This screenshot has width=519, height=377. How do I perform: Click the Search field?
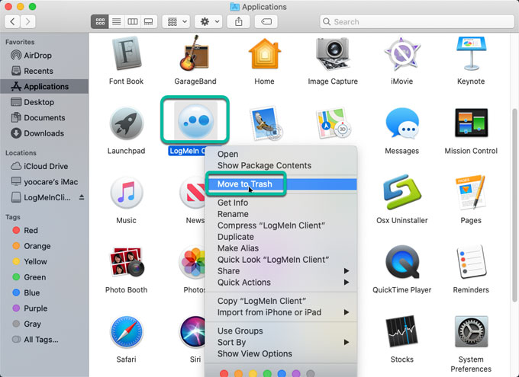tap(417, 22)
